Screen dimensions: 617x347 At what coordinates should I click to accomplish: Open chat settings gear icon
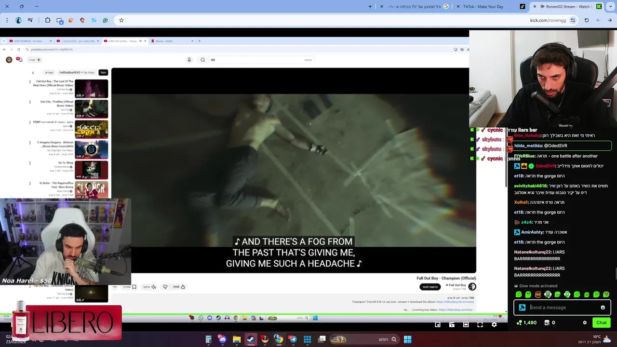(x=585, y=323)
